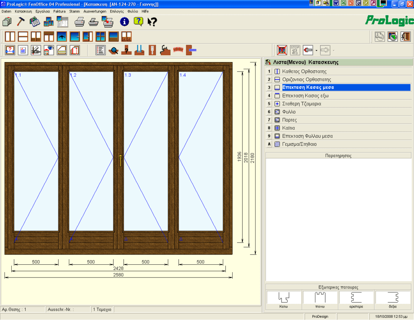
Task: Open the Κατασκευη menu
Action: 23,11
